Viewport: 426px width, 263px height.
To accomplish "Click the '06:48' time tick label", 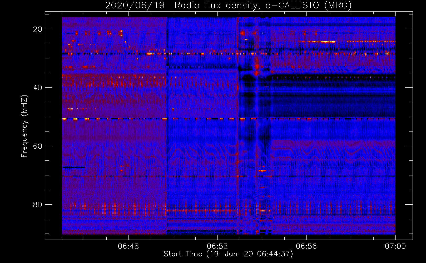I will point(128,246).
